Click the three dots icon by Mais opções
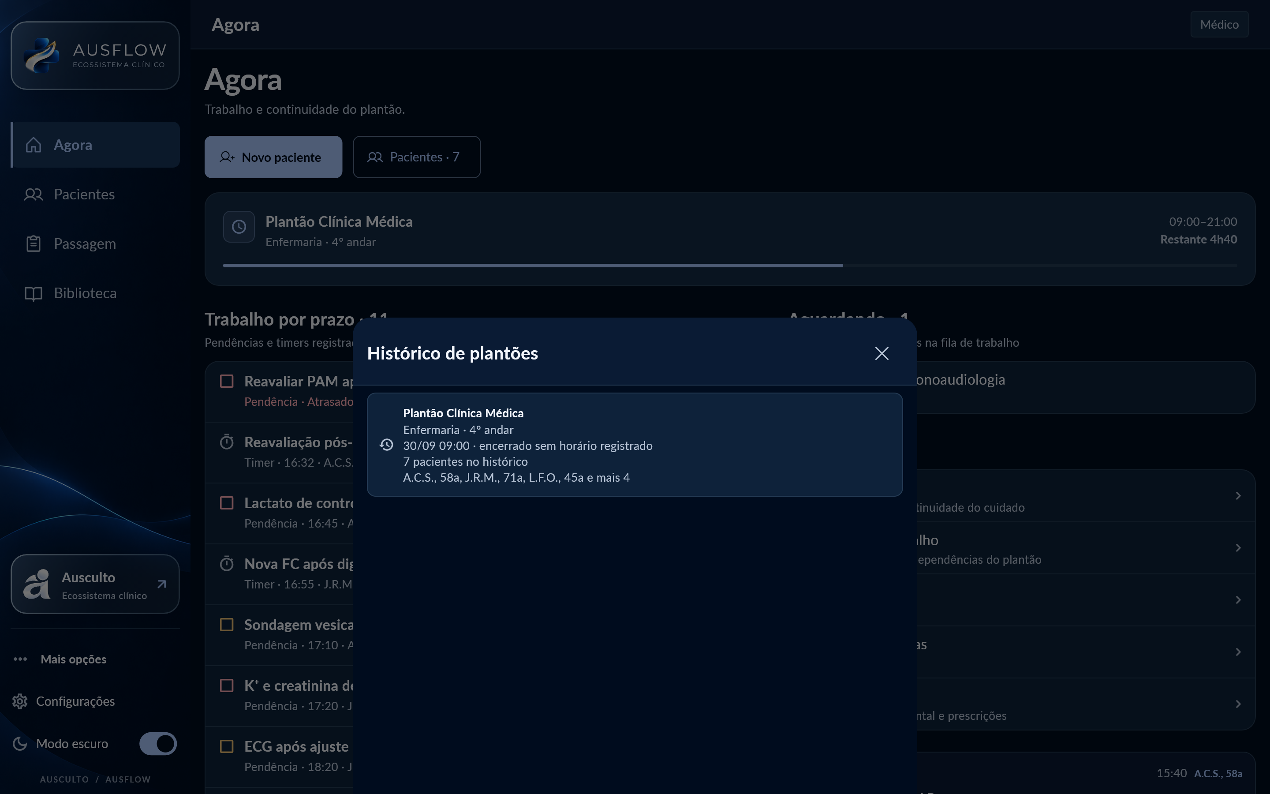The height and width of the screenshot is (794, 1270). pos(20,659)
